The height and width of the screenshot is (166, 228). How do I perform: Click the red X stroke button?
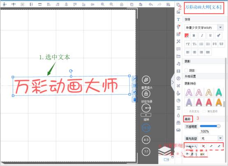point(203,146)
